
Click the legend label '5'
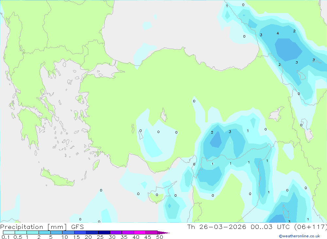coord(51,237)
